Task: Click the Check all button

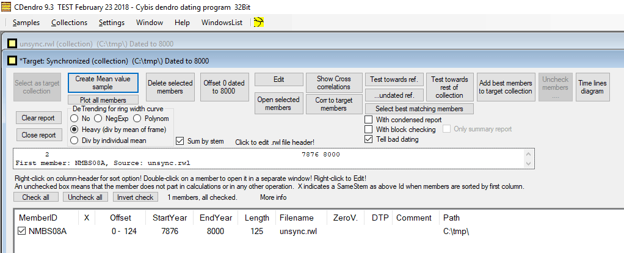Action: click(x=36, y=197)
